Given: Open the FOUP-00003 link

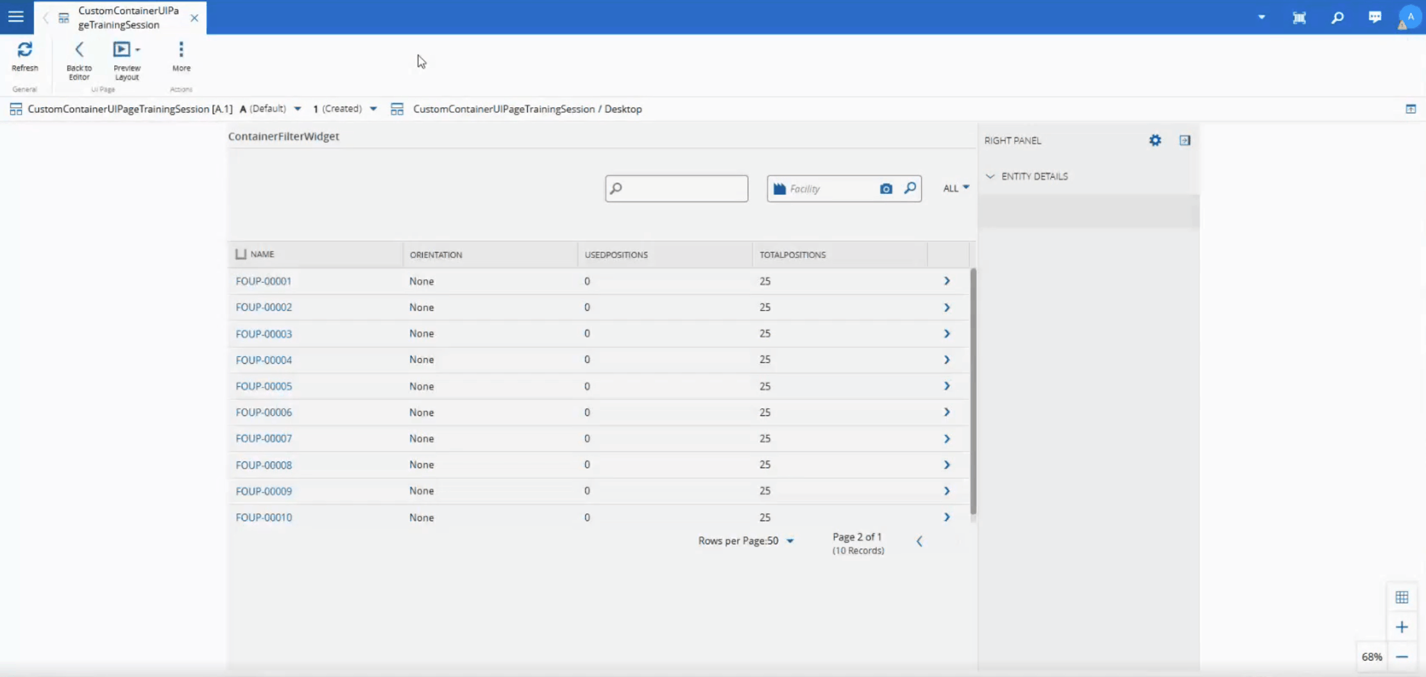Looking at the screenshot, I should click(x=264, y=334).
